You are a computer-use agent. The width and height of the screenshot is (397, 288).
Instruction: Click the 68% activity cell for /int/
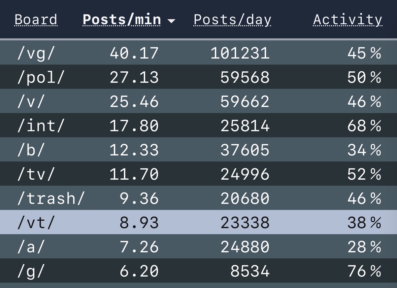[364, 126]
